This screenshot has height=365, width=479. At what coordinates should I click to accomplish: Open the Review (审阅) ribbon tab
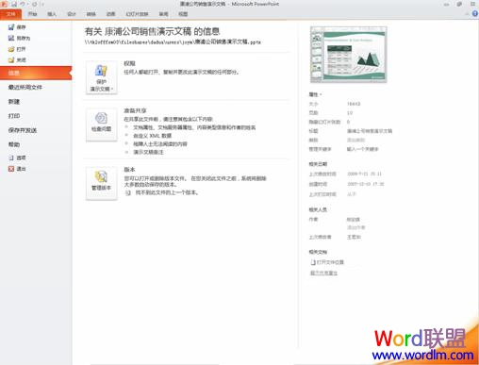tap(163, 14)
